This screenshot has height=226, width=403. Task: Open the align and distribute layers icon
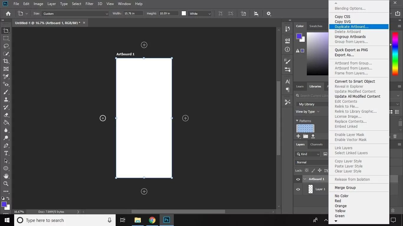(256, 14)
